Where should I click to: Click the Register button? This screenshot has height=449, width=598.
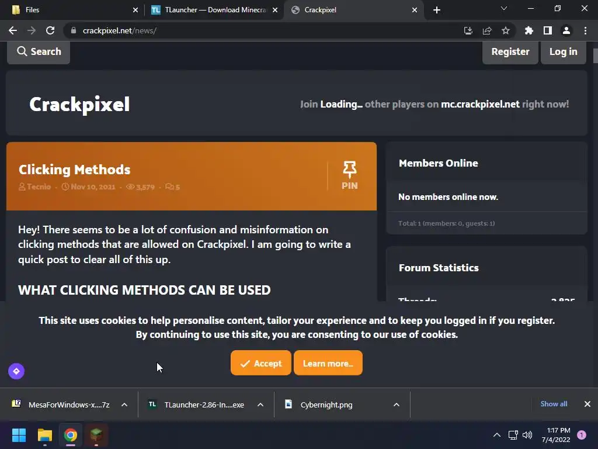click(x=510, y=51)
